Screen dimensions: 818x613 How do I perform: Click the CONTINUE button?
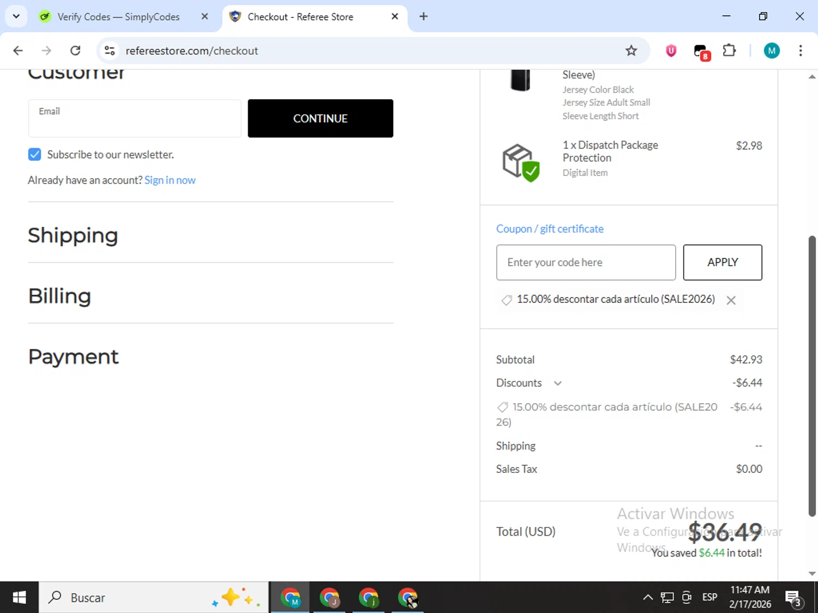point(320,118)
